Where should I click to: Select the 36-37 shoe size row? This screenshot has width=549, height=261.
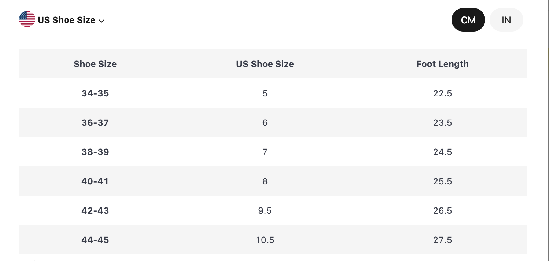95,122
